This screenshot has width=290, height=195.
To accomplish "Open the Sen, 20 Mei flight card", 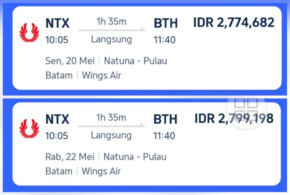I will pyautogui.click(x=147, y=48).
